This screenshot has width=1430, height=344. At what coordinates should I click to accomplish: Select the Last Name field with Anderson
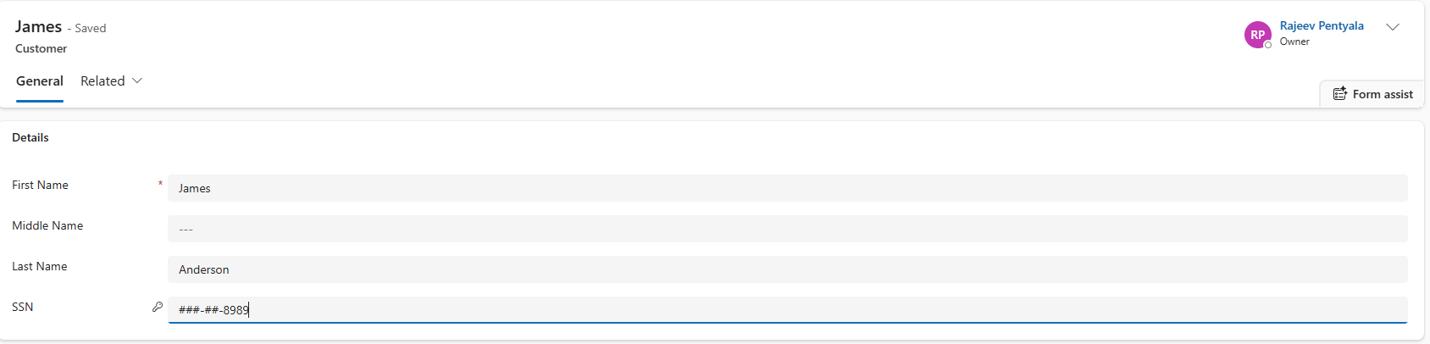787,269
